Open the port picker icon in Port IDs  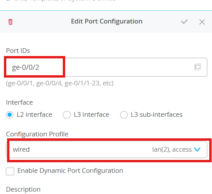[x=197, y=67]
